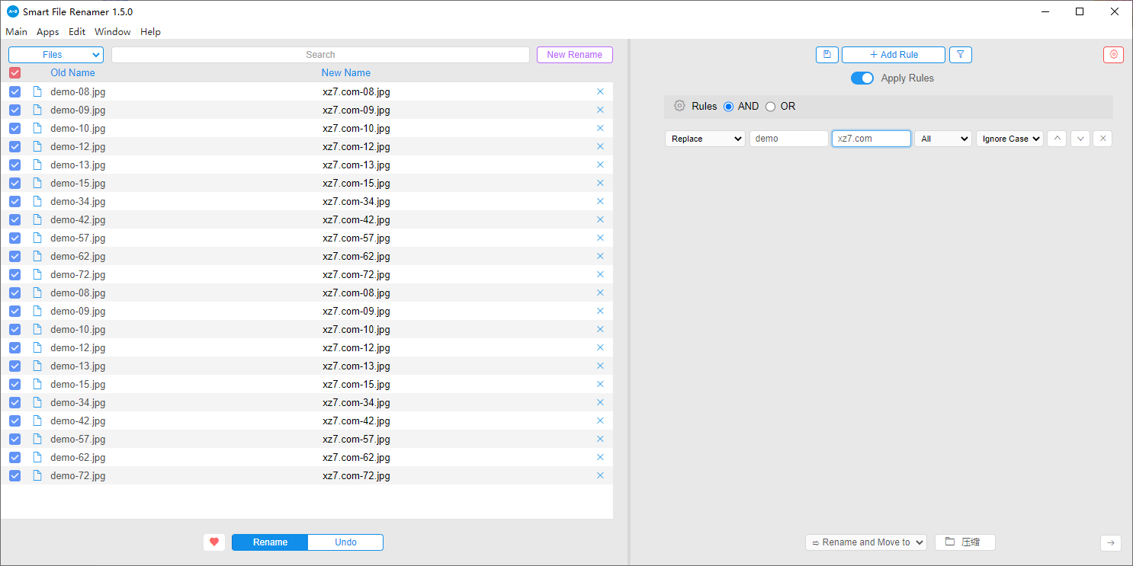
Task: Click the red settings icon
Action: tap(1113, 55)
